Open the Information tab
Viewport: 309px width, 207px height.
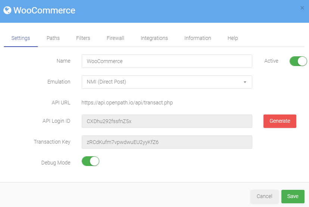[x=198, y=38]
